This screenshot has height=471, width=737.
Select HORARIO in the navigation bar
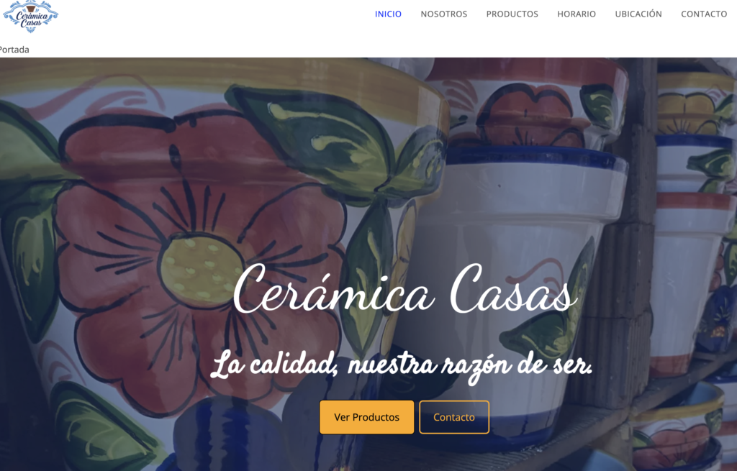tap(577, 14)
